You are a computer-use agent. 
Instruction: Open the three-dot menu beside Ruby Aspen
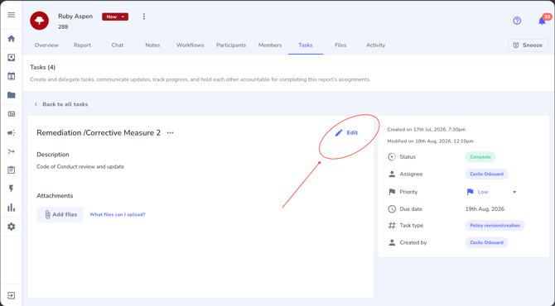click(x=143, y=17)
